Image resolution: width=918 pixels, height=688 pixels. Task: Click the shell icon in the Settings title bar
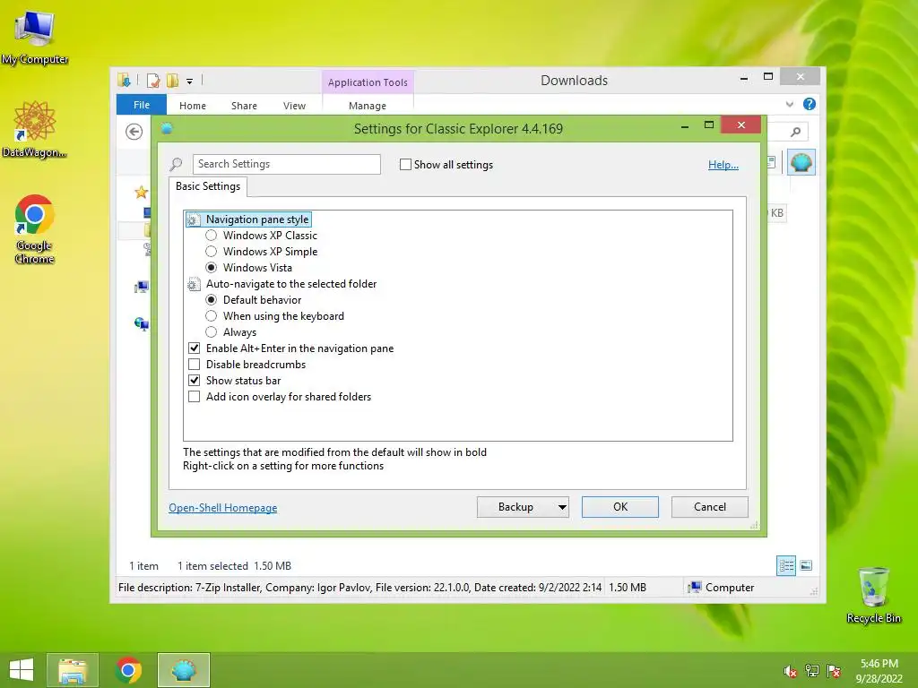[167, 128]
